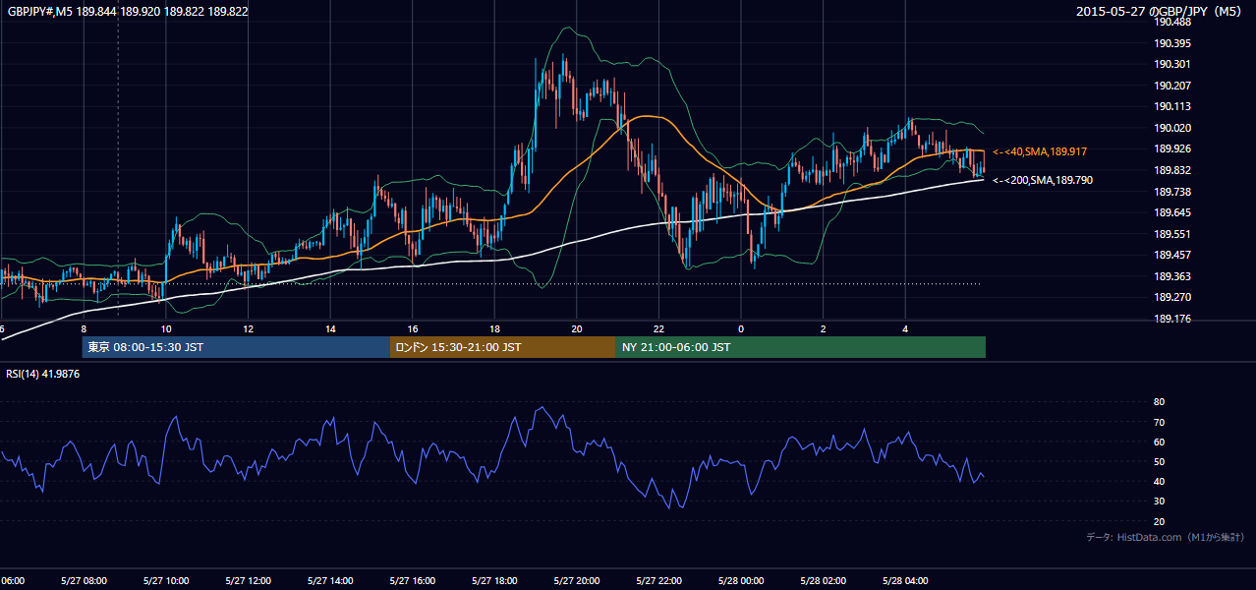Image resolution: width=1256 pixels, height=590 pixels.
Task: Click the '5/27 14:00' date axis label
Action: [330, 580]
